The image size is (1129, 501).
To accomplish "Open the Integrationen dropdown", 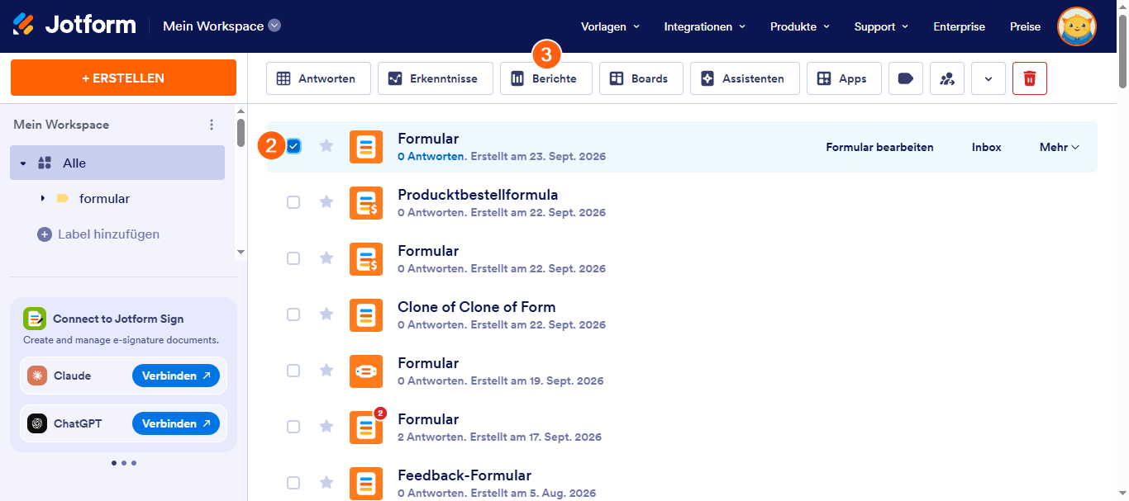I will point(705,26).
